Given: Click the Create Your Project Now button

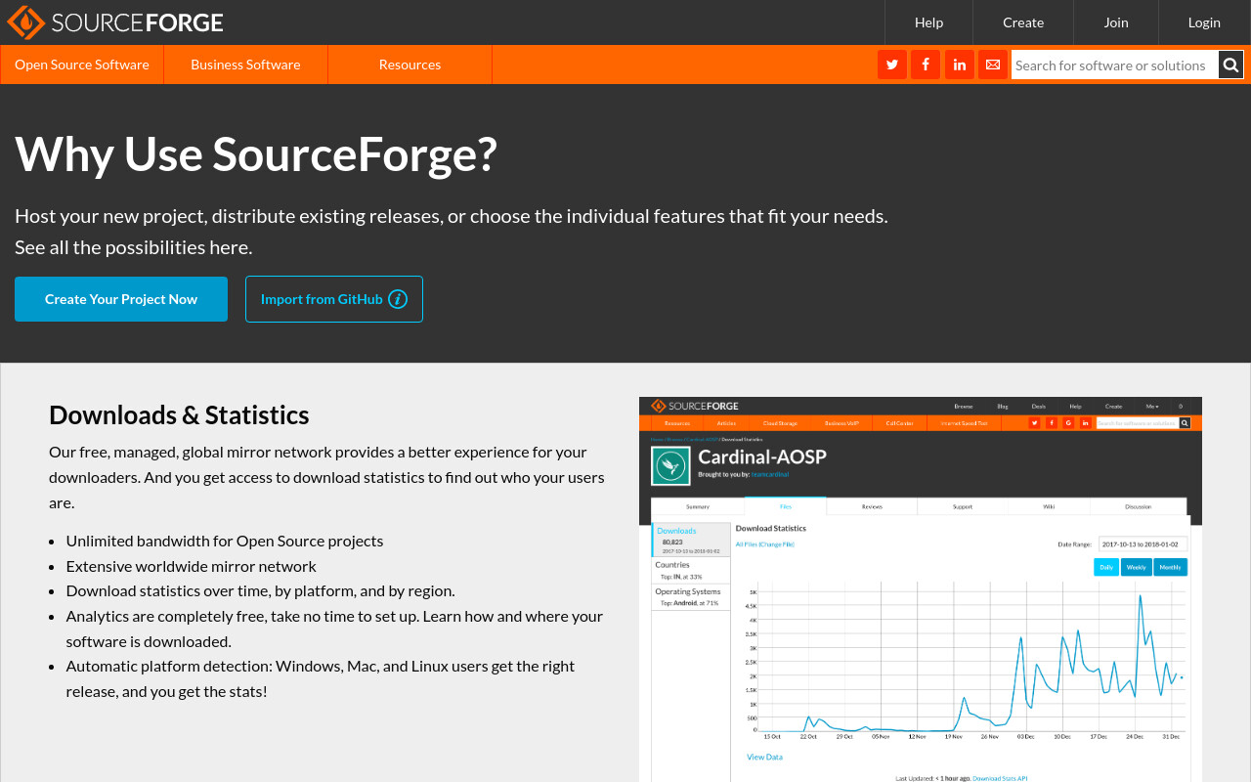Looking at the screenshot, I should point(121,299).
